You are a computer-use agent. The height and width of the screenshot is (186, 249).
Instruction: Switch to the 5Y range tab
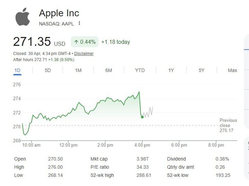pyautogui.click(x=201, y=70)
